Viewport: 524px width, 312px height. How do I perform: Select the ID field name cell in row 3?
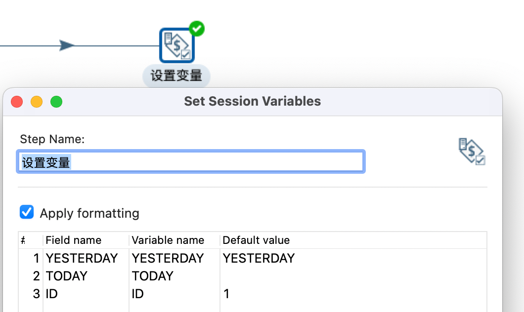coord(52,294)
